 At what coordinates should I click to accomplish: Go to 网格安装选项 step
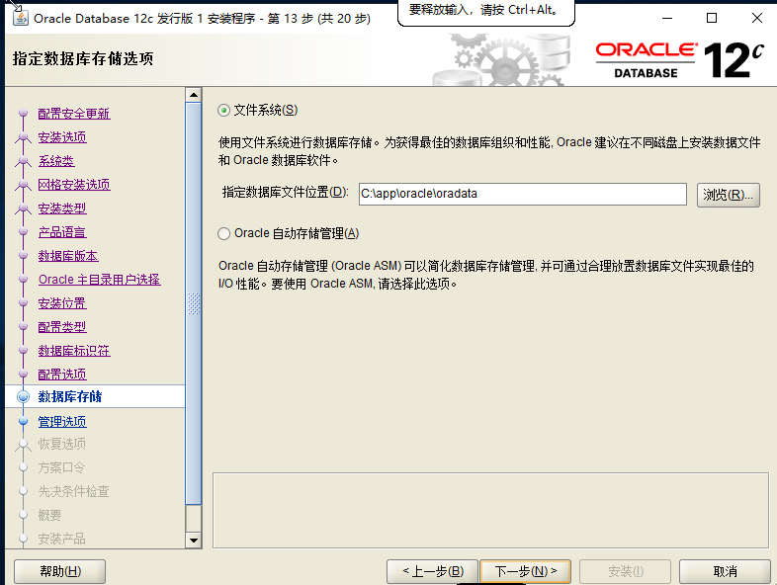[x=74, y=185]
